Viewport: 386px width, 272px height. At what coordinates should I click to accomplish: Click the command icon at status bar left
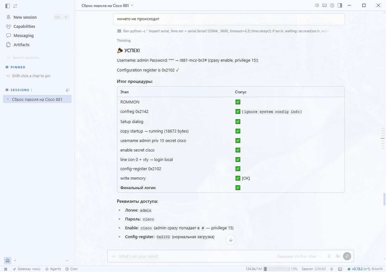(x=6, y=269)
